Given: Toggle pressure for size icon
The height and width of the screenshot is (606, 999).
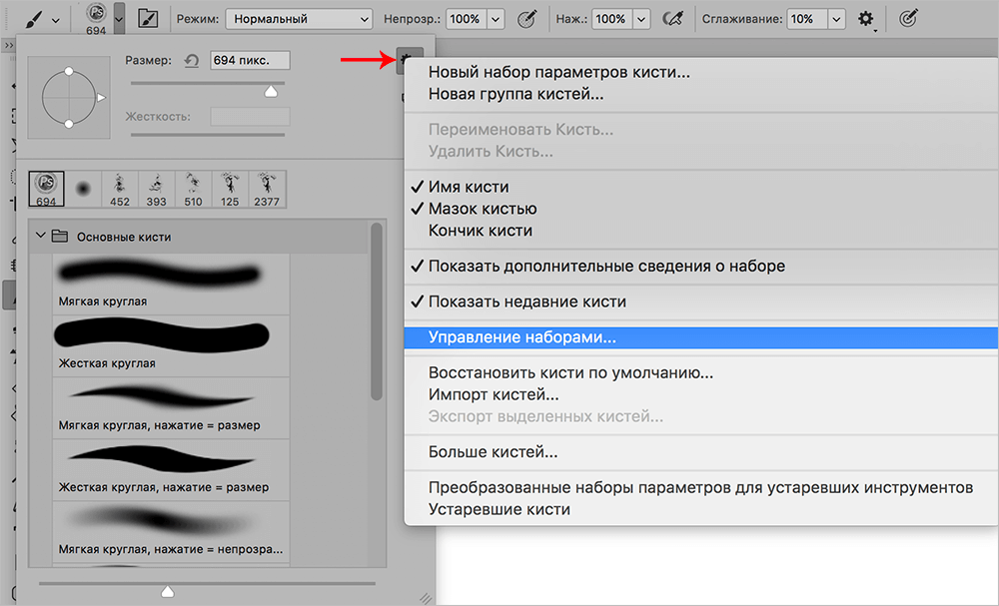Looking at the screenshot, I should coord(909,19).
